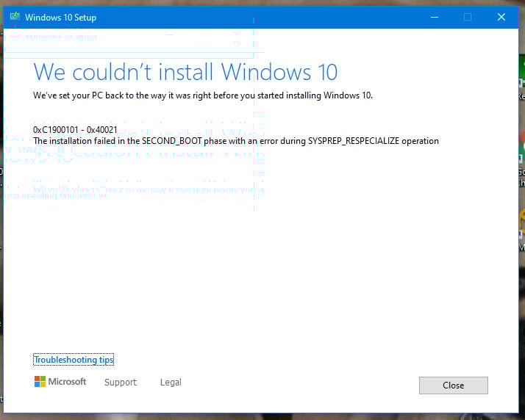Viewport: 525px width, 420px height.
Task: Open the Support link
Action: coord(121,383)
